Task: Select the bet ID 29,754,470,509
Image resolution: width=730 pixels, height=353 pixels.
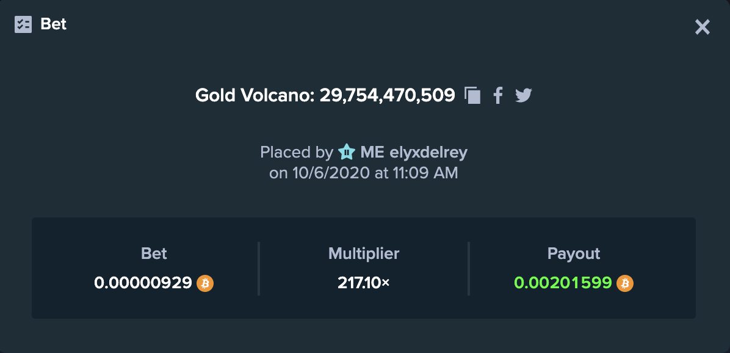Action: [x=387, y=95]
